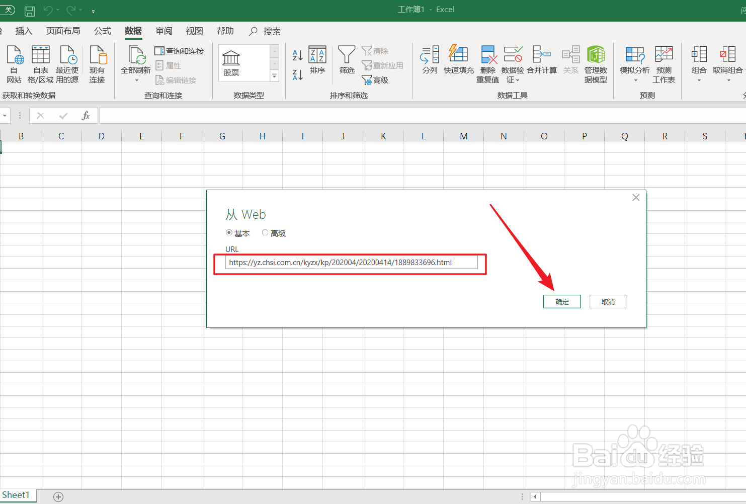The image size is (746, 504).
Task: Switch to the View (视图) tab
Action: (195, 31)
